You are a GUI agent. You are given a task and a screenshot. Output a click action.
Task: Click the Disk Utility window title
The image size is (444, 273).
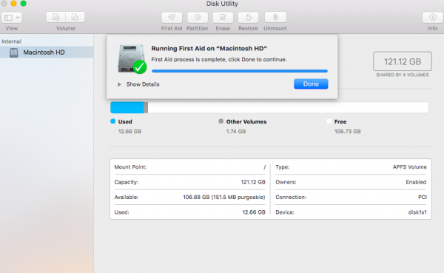point(222,4)
